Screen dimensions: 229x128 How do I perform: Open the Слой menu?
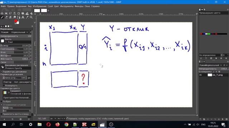pos(50,6)
